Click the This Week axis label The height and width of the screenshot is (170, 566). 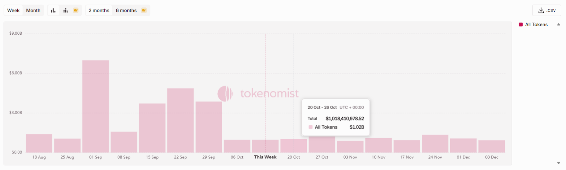(265, 157)
